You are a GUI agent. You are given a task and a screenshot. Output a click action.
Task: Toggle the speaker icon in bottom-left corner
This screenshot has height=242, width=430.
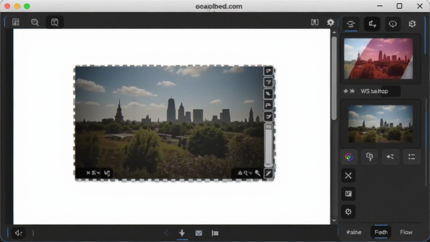pos(18,233)
